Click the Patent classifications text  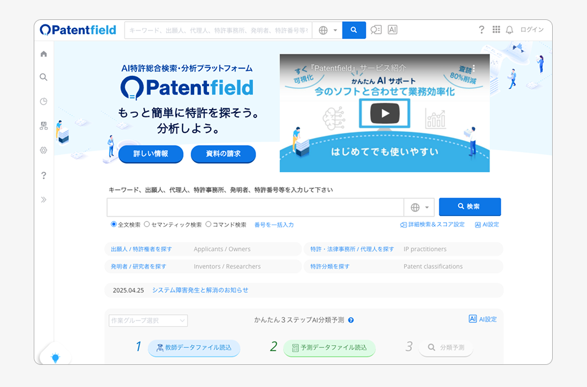pos(433,266)
